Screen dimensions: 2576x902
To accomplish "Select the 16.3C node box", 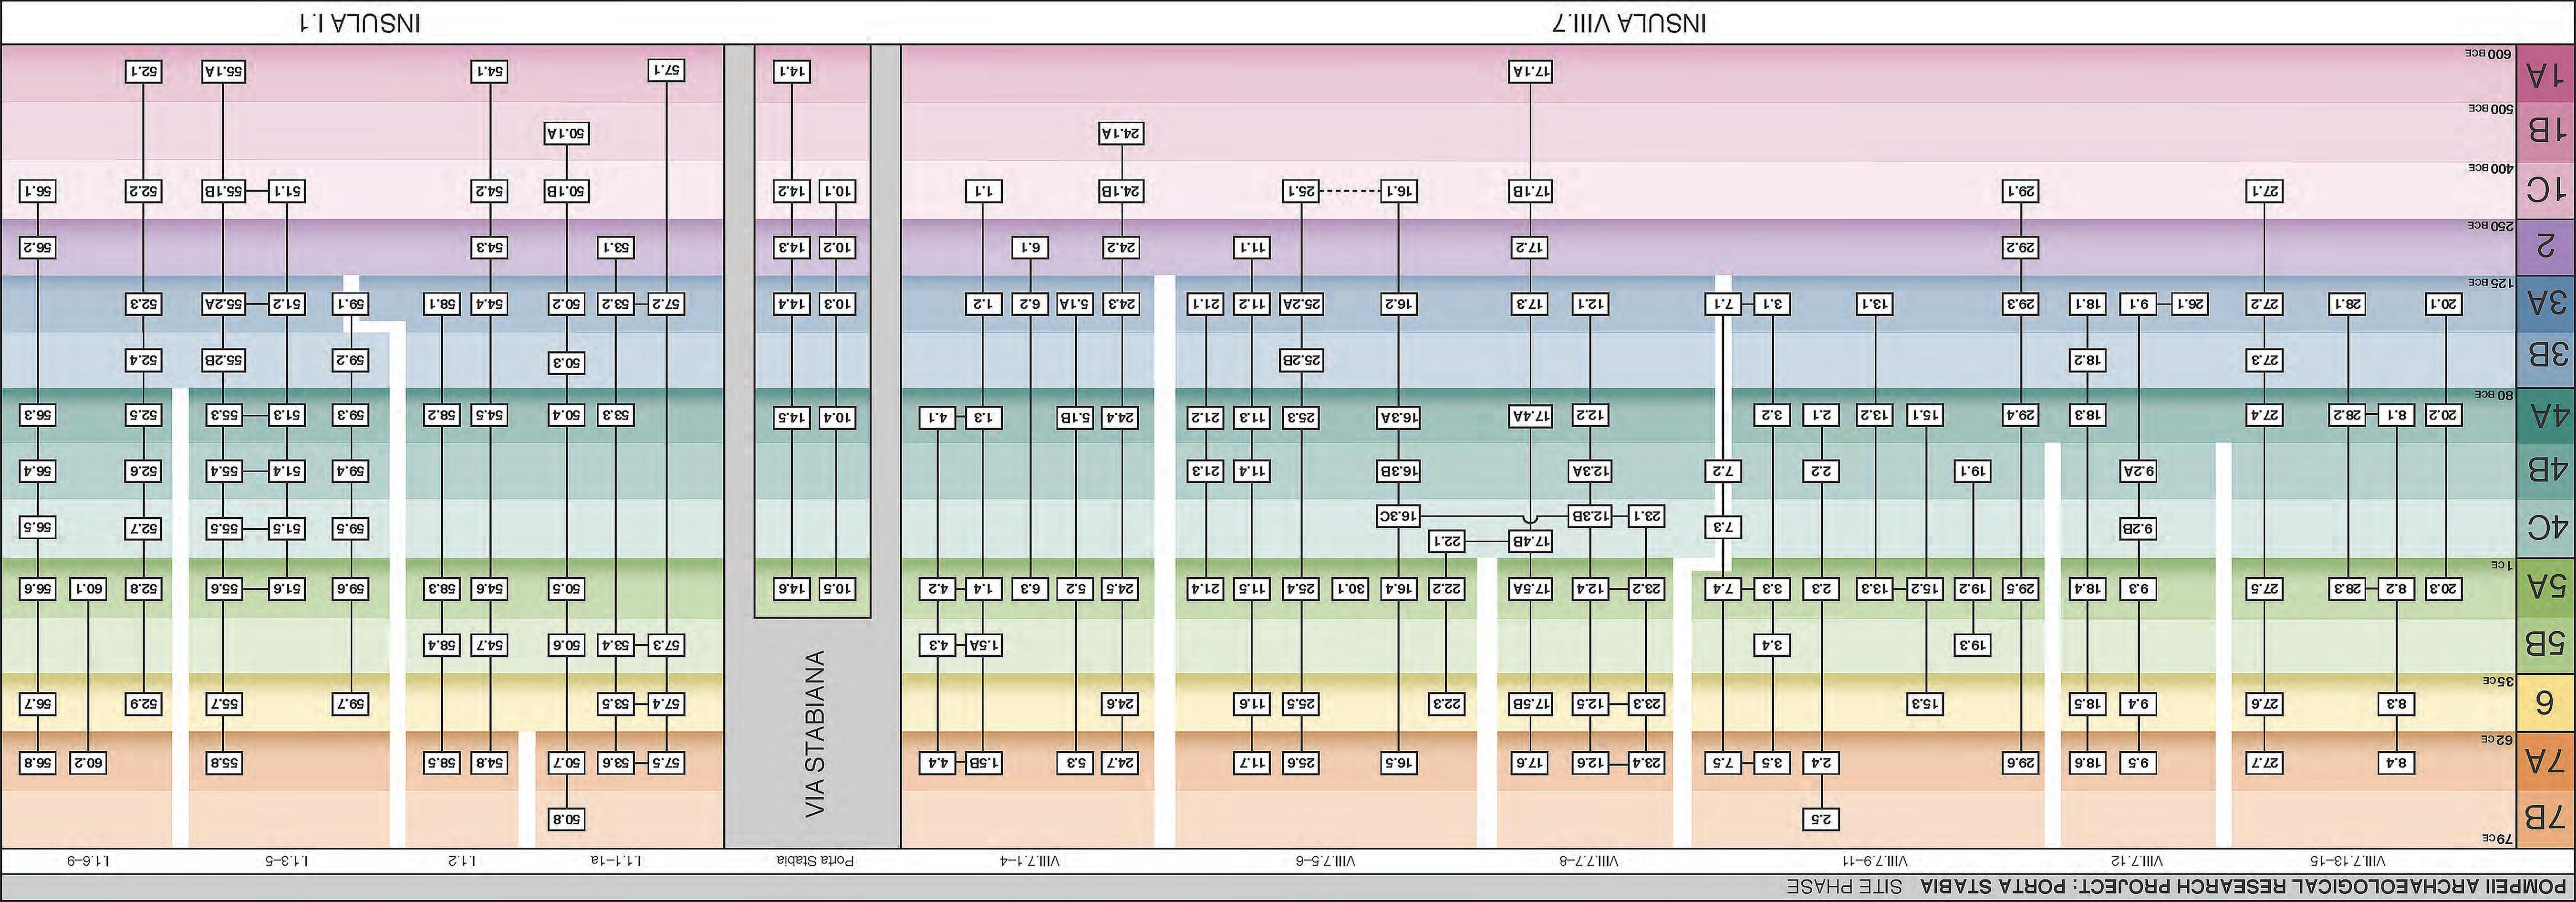I will pos(1399,516).
